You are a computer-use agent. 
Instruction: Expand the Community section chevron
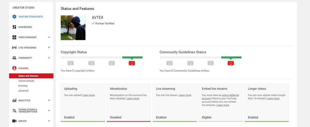point(49,58)
